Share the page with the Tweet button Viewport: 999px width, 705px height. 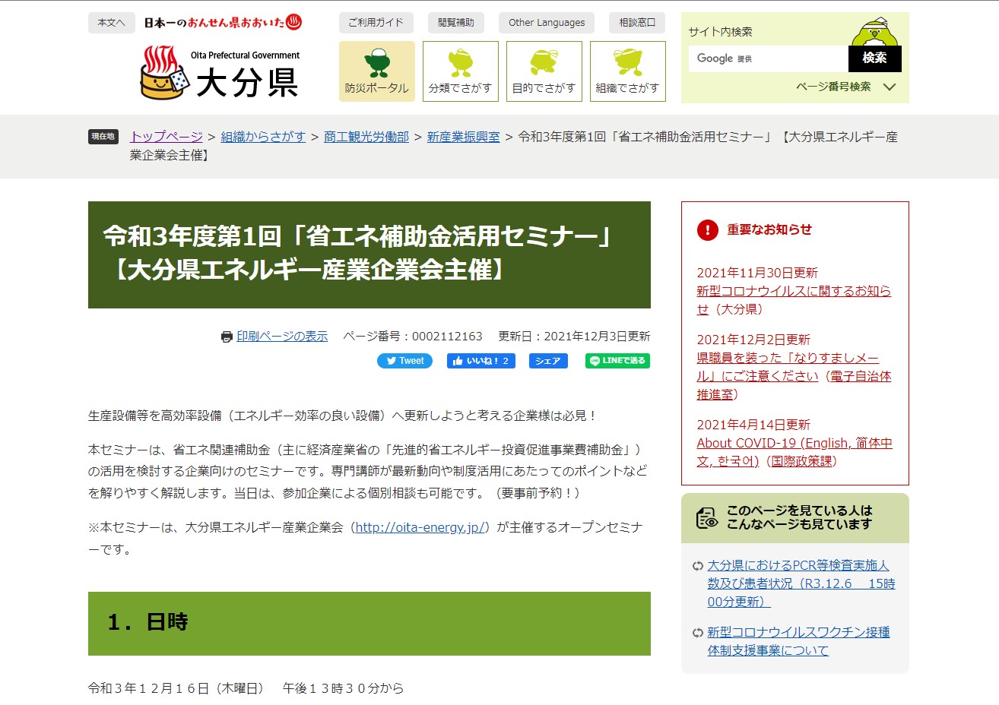coord(404,361)
